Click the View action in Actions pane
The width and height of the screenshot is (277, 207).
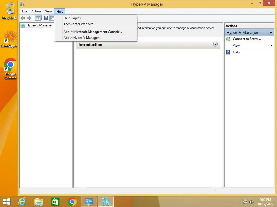point(236,46)
